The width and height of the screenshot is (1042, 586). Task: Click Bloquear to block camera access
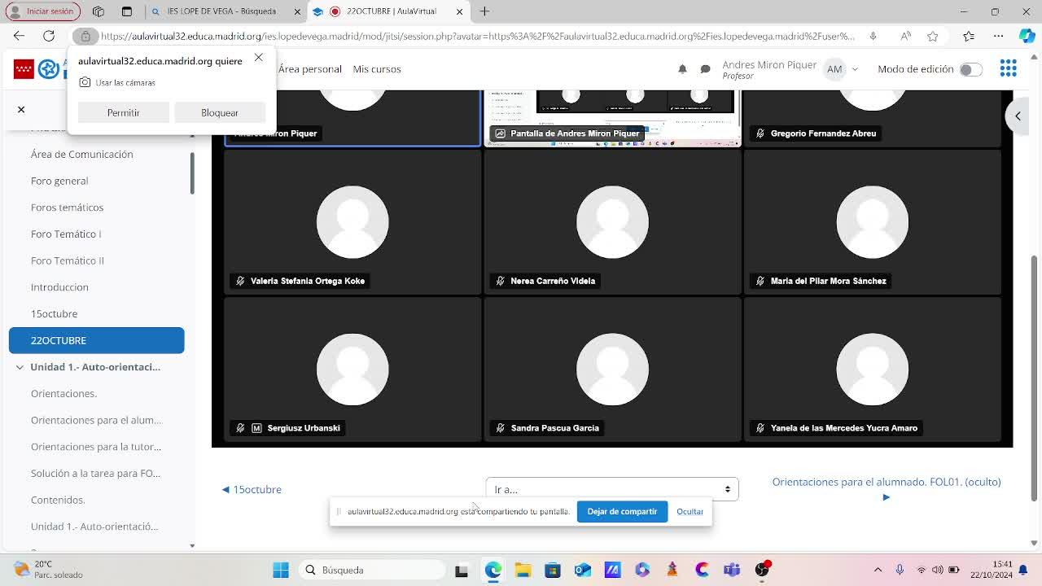tap(220, 112)
